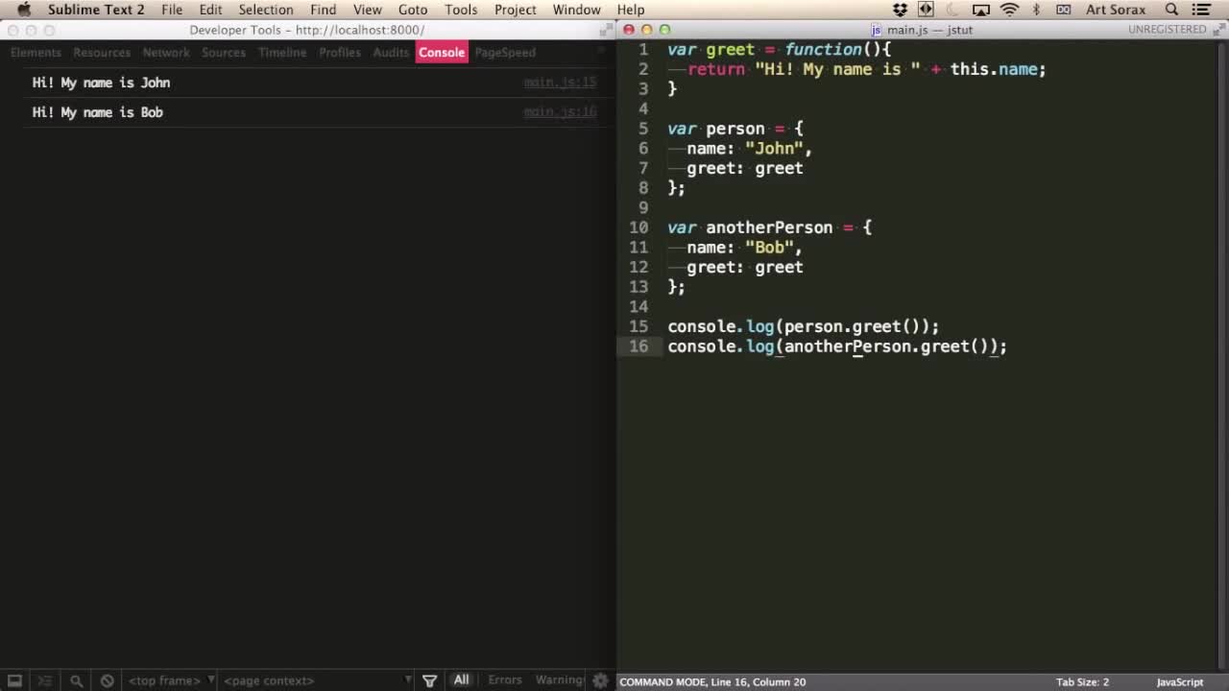1229x691 pixels.
Task: Filter console by Errors
Action: pyautogui.click(x=505, y=680)
